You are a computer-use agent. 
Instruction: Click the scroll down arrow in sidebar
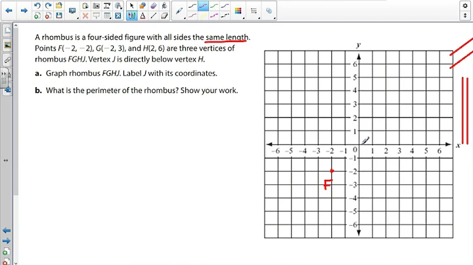click(16, 263)
